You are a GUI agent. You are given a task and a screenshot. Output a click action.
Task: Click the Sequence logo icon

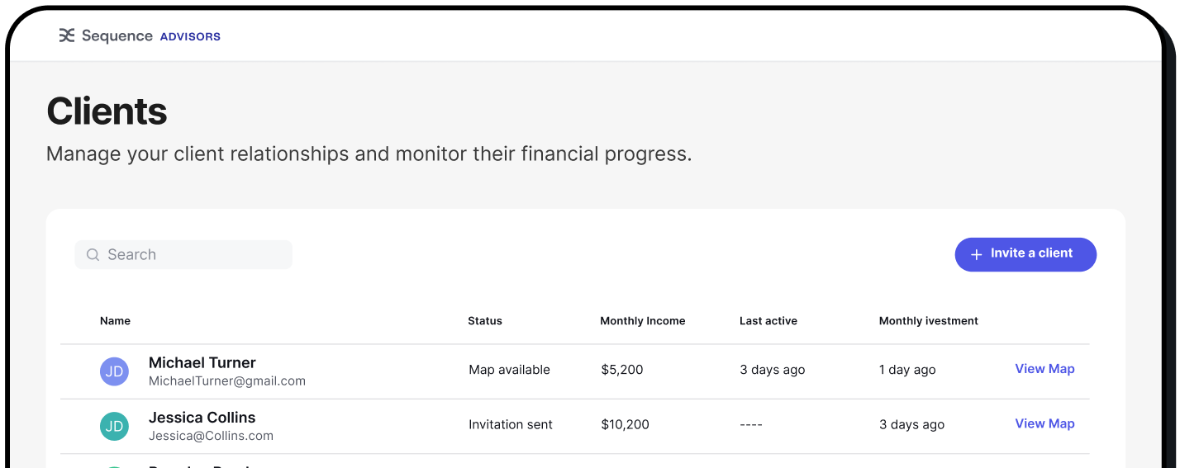click(67, 35)
